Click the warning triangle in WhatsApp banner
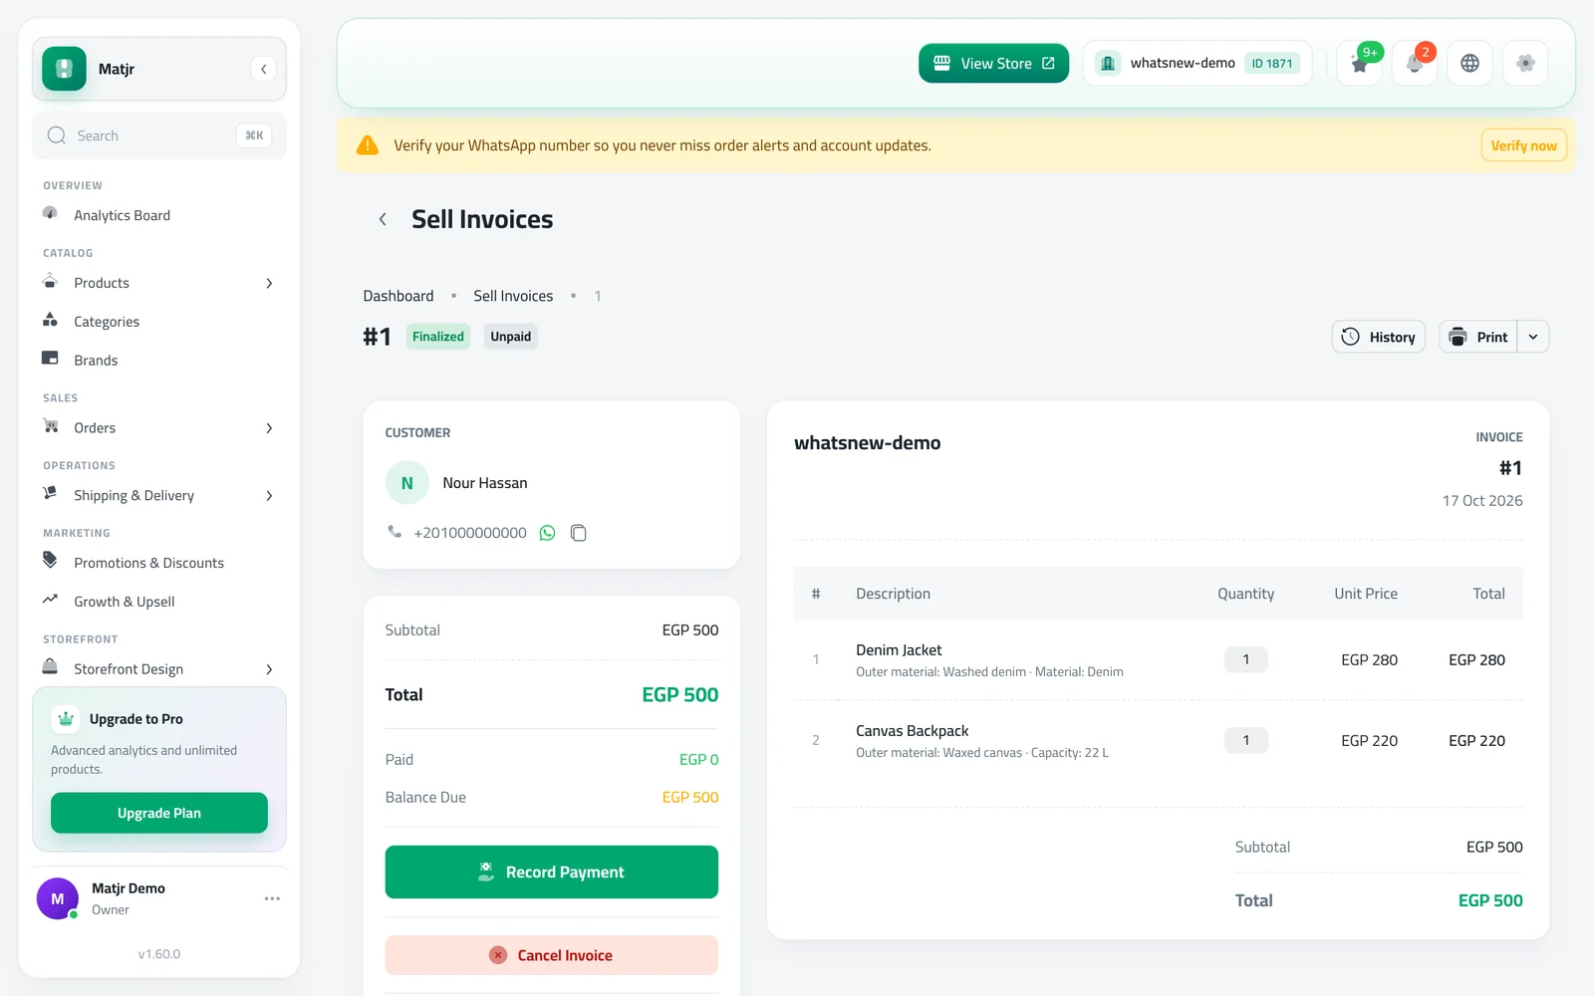The height and width of the screenshot is (996, 1594). click(368, 145)
